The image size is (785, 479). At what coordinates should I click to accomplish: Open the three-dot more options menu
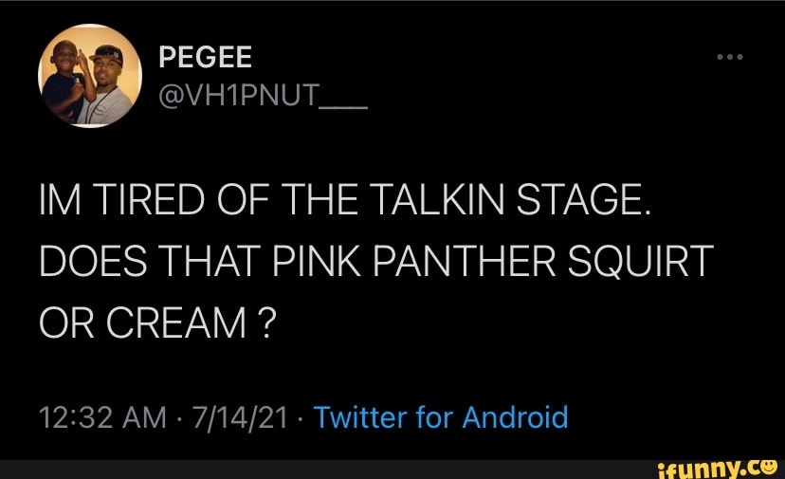(730, 58)
